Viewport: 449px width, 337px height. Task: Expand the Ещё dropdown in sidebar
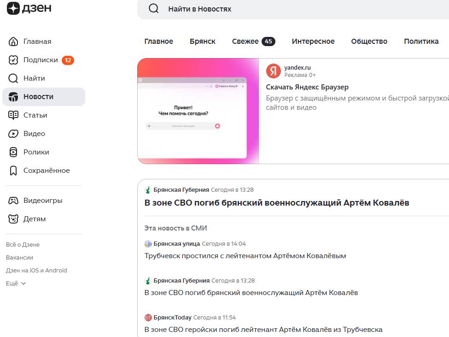(x=16, y=284)
